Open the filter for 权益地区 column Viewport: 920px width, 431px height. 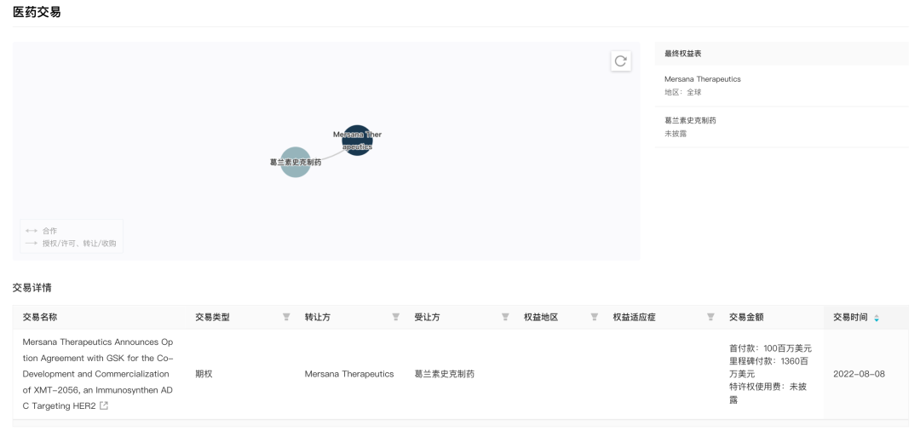595,317
